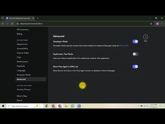Viewport: 165px width, 124px height.
Task: Open Activity Privacy settings
Action: 24,90
